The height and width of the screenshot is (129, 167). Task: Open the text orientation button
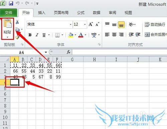click(x=132, y=24)
